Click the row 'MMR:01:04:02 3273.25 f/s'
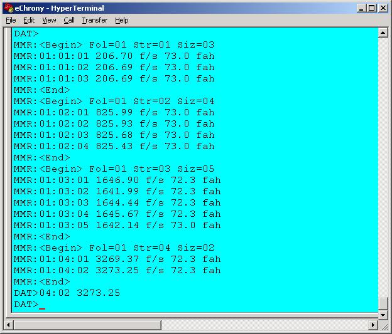This screenshot has width=392, height=334. 117,270
